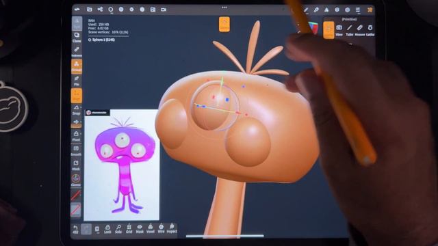438x246 pixels.
Task: Select the Lattice tool
Action: 370,30
